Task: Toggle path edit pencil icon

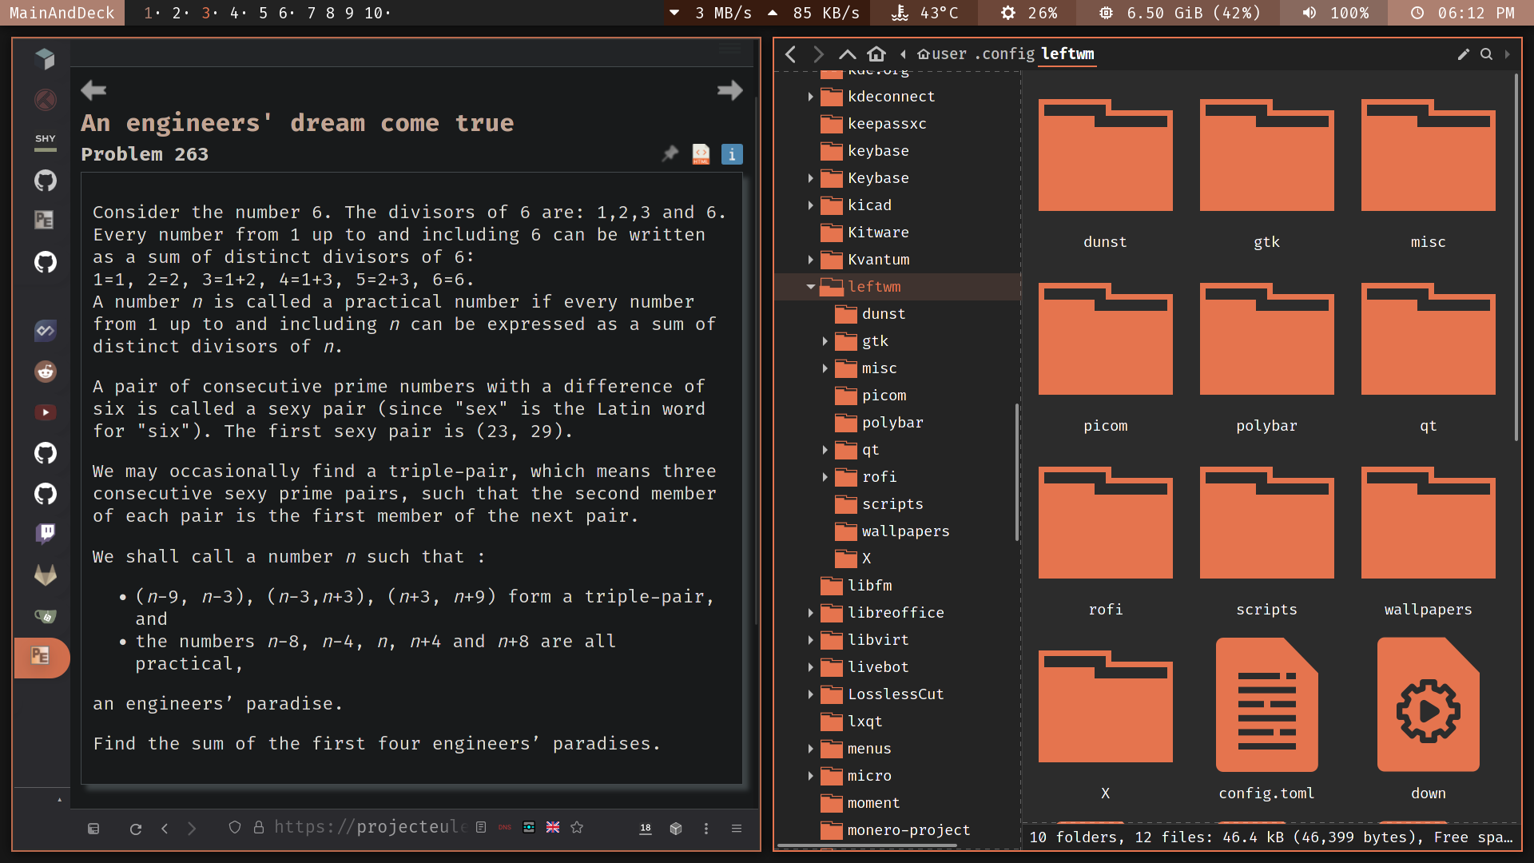Action: (1464, 54)
